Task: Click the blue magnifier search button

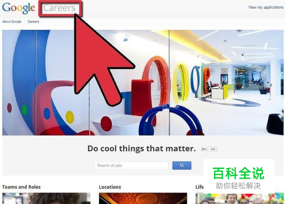Action: tap(182, 165)
